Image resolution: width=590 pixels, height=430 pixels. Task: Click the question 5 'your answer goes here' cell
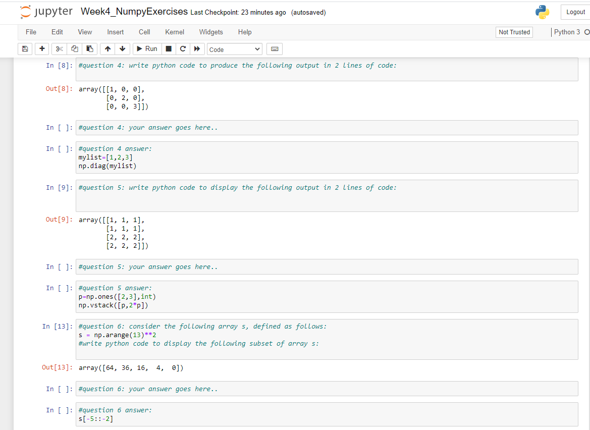coord(327,266)
